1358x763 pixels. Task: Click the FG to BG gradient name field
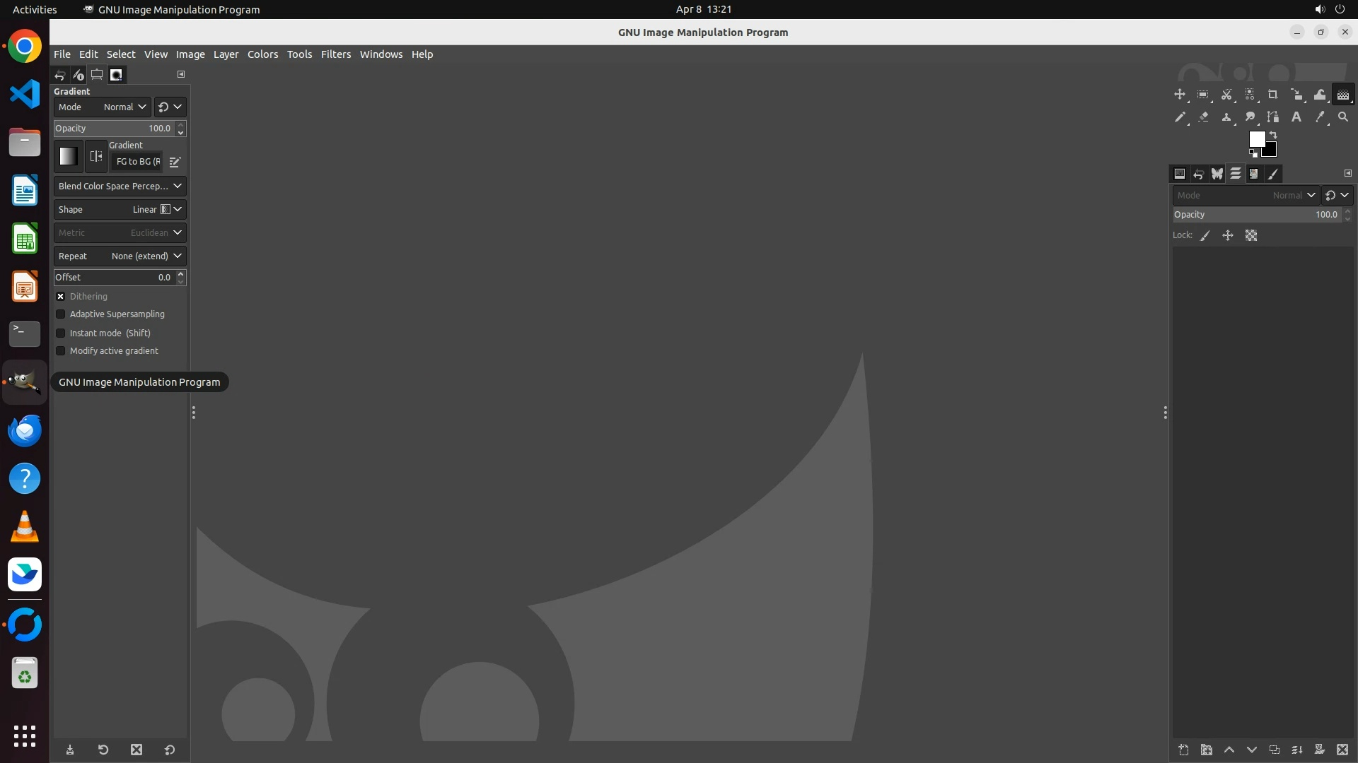click(138, 162)
